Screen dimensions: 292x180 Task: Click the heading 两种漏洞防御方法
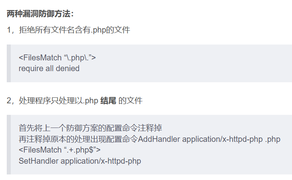pyautogui.click(x=40, y=14)
